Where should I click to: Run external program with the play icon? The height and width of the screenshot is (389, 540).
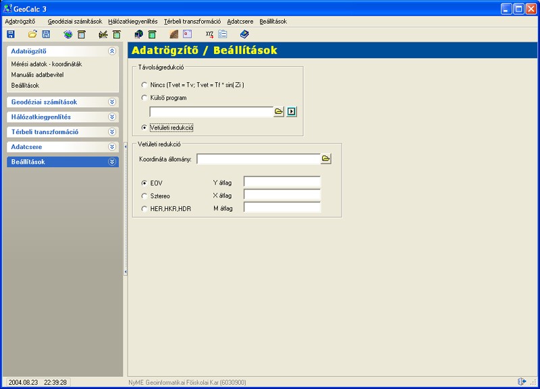pos(292,111)
